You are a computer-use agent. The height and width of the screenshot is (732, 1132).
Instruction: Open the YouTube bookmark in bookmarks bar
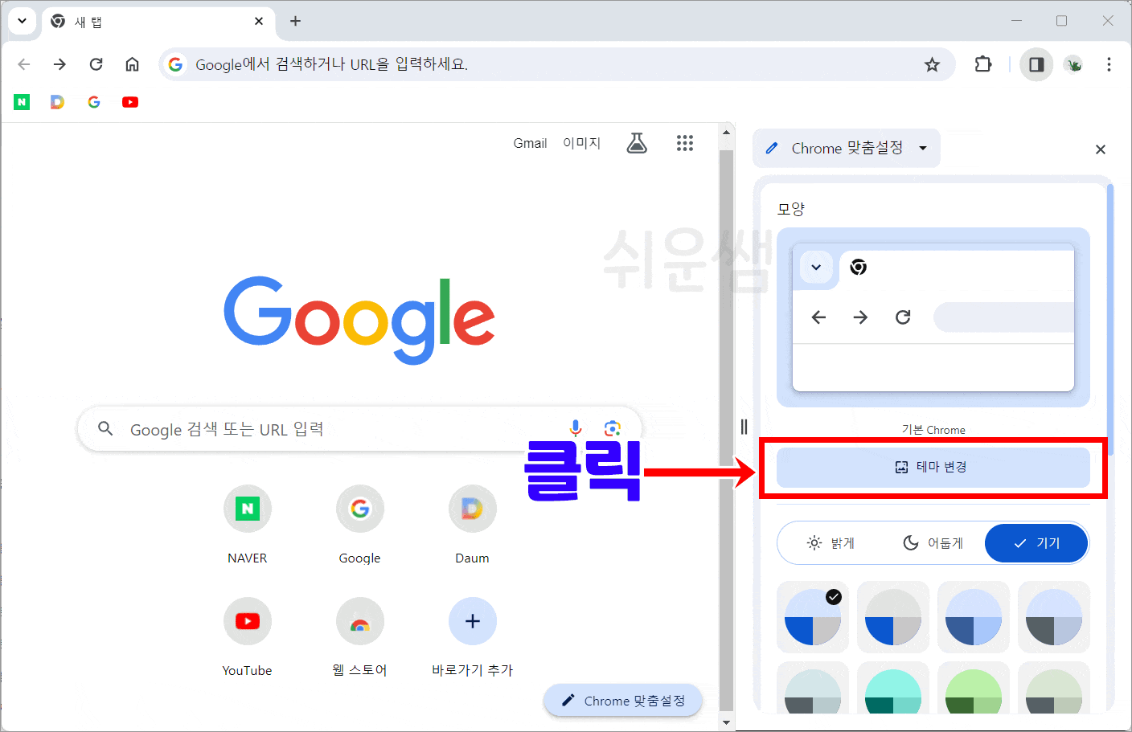click(130, 102)
